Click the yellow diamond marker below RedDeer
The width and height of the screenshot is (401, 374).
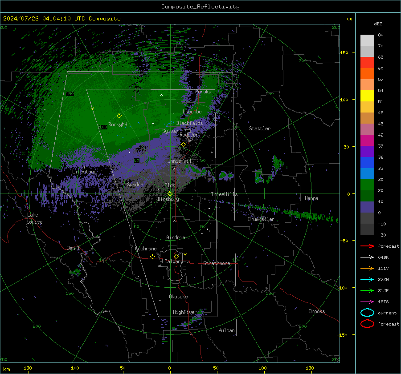click(183, 145)
